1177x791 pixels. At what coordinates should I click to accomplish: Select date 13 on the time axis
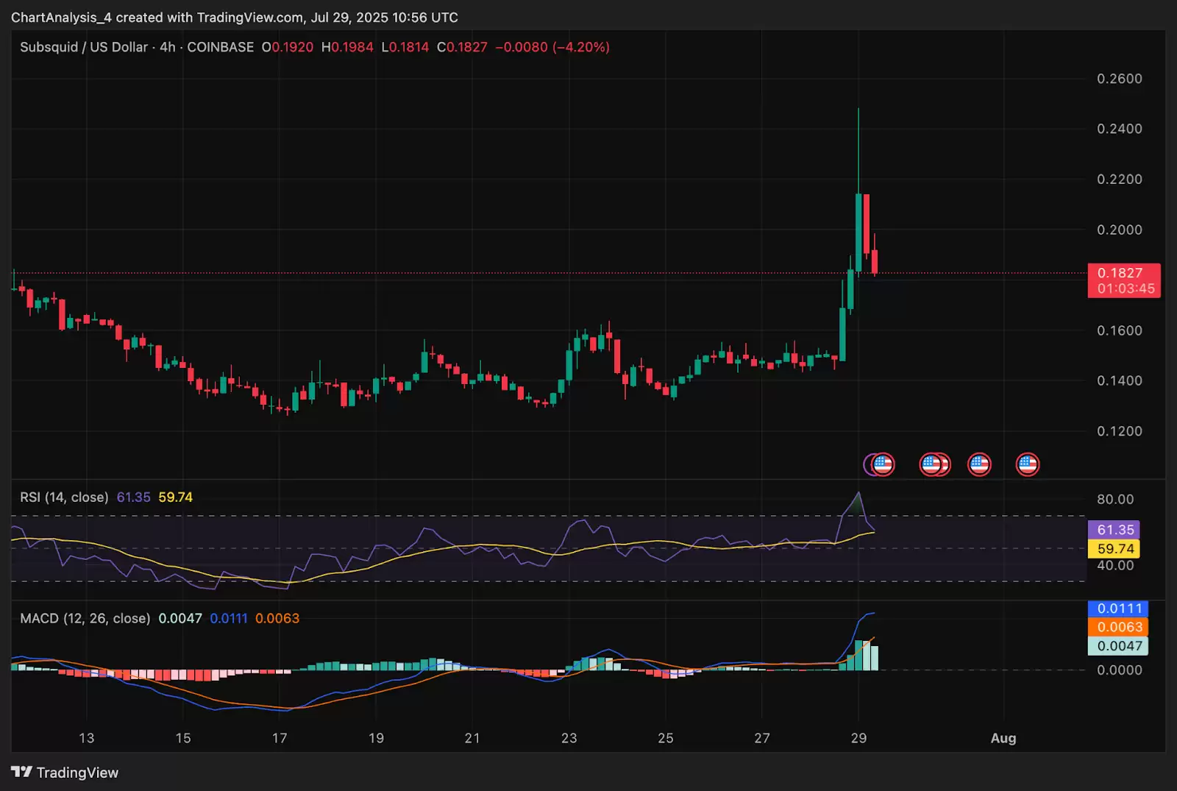(x=87, y=738)
